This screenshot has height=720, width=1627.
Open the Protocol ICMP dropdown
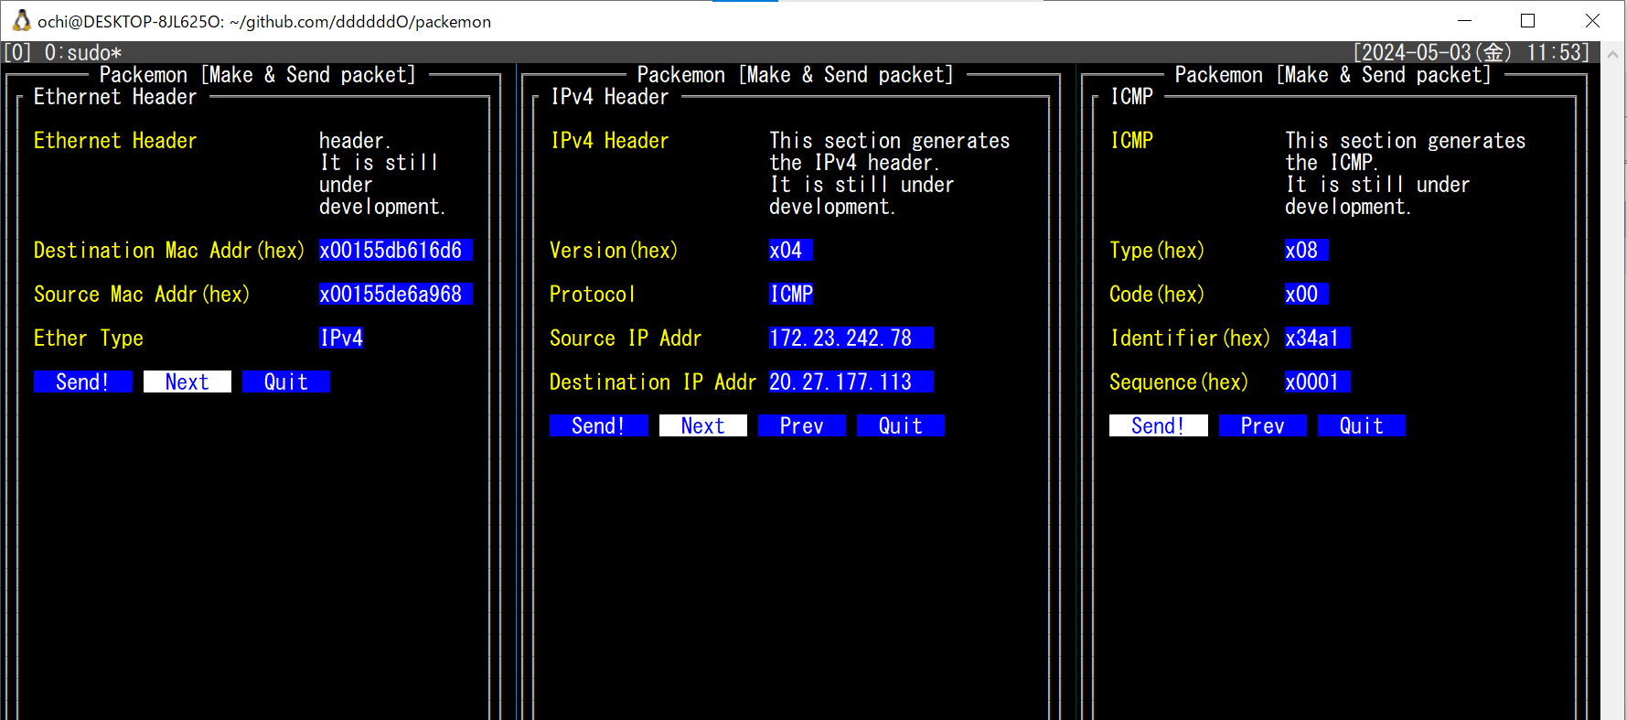tap(791, 294)
